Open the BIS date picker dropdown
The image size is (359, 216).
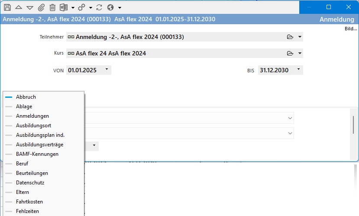tap(299, 70)
